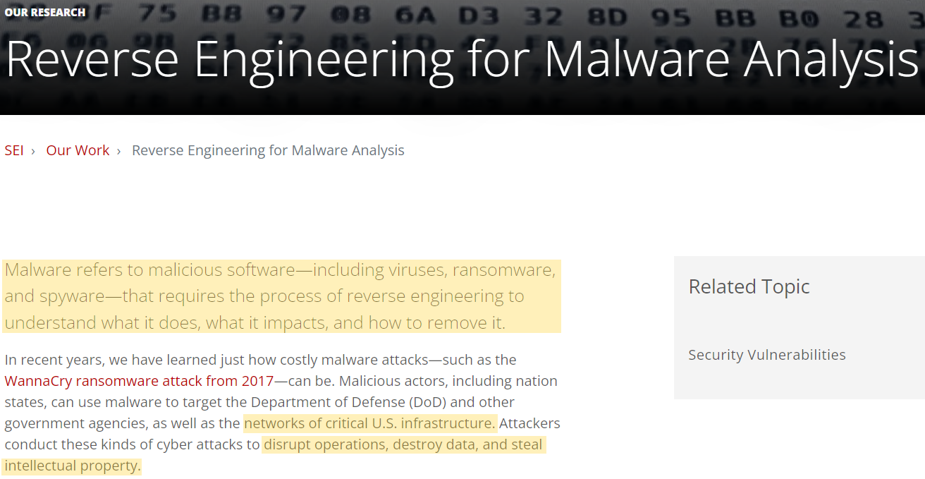Click the highlighted words 'intellectual property'

[x=71, y=466]
